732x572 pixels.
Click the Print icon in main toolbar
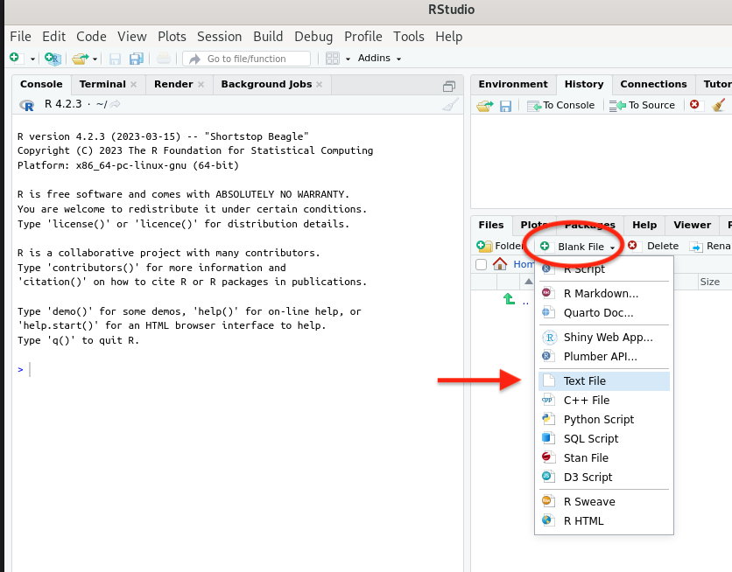coord(164,59)
